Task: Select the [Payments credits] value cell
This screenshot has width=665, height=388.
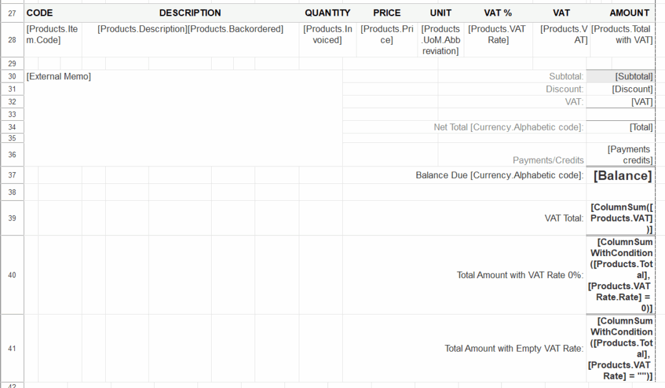Action: point(620,155)
